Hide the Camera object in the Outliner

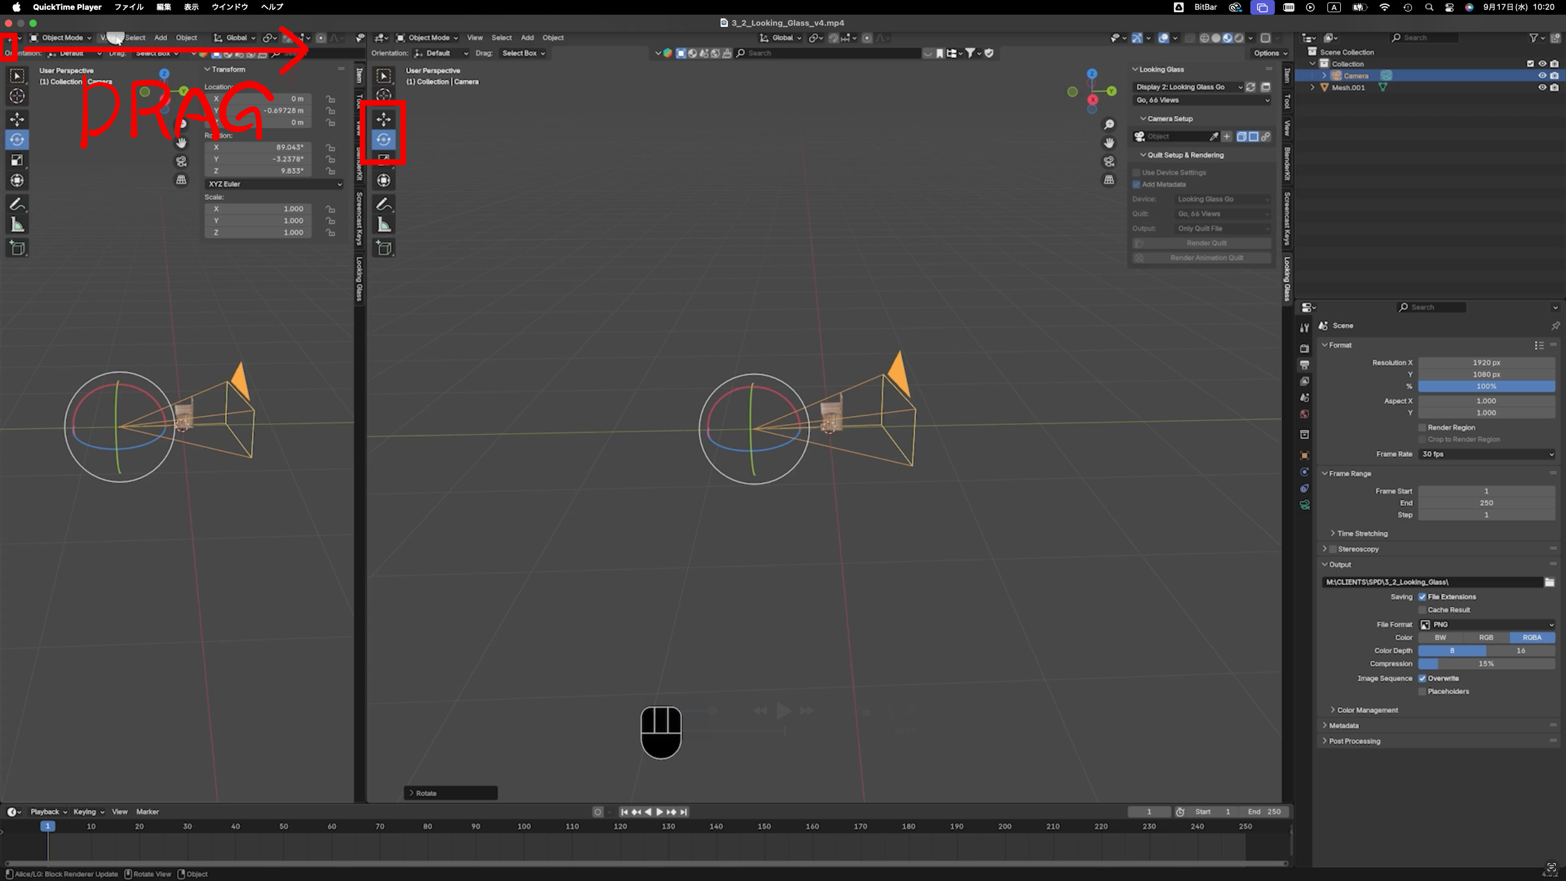pos(1542,75)
